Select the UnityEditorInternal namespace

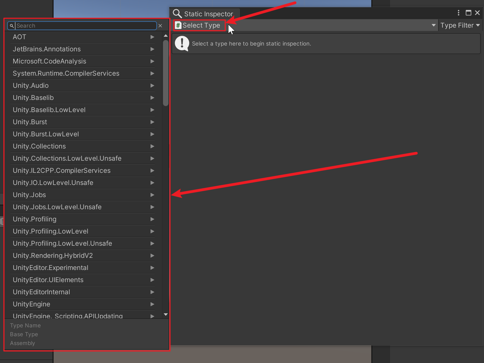[x=83, y=292]
